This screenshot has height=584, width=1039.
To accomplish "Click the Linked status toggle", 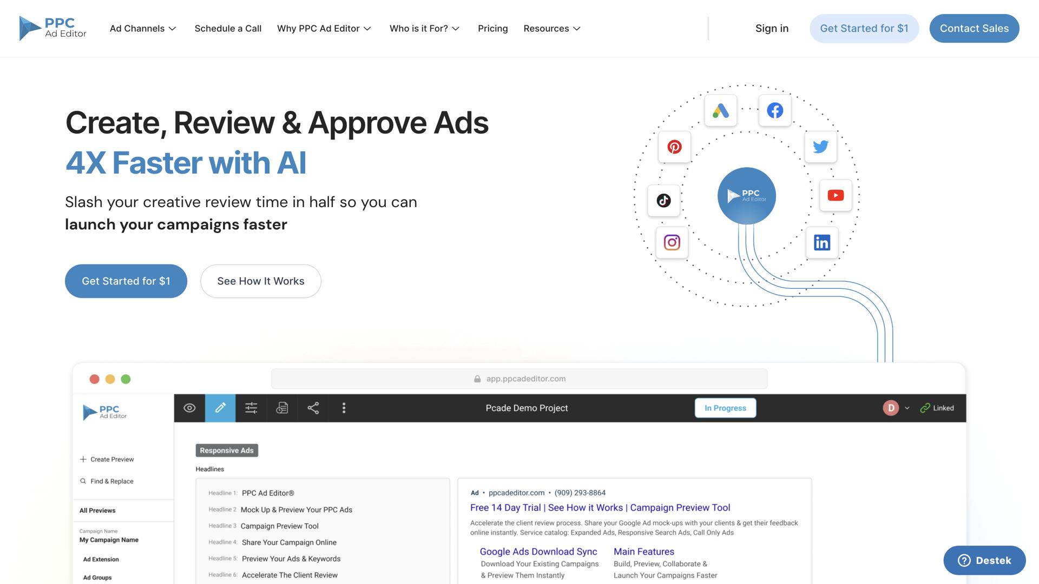I will pyautogui.click(x=937, y=408).
